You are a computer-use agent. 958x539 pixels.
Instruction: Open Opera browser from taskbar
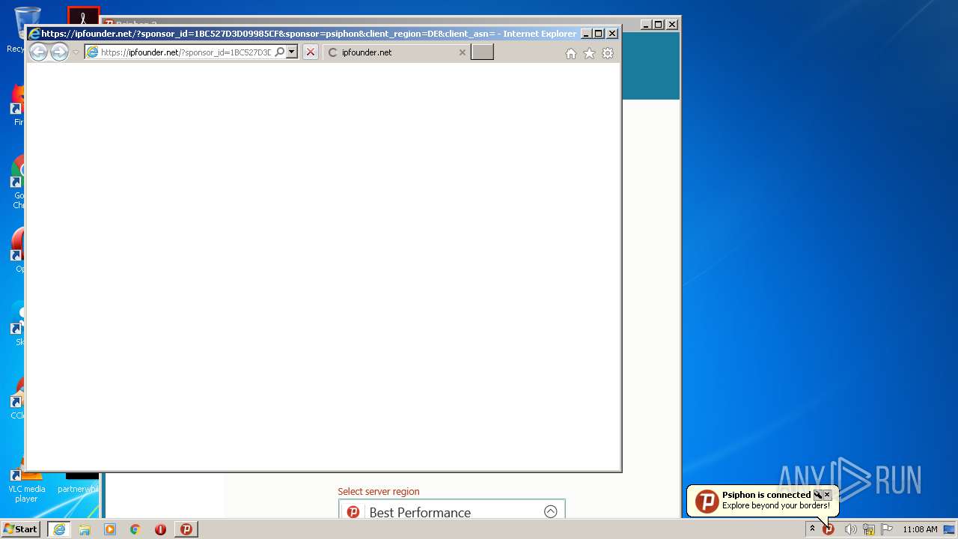pyautogui.click(x=160, y=529)
